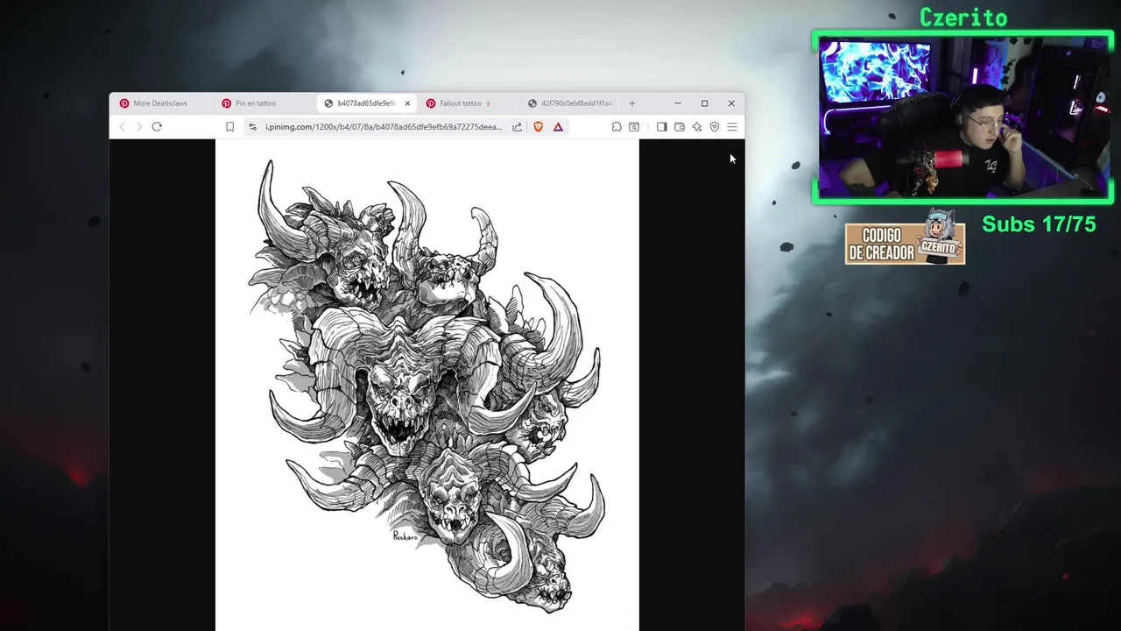The width and height of the screenshot is (1121, 631).
Task: Click the Czerito webcam overlay
Action: click(x=962, y=117)
